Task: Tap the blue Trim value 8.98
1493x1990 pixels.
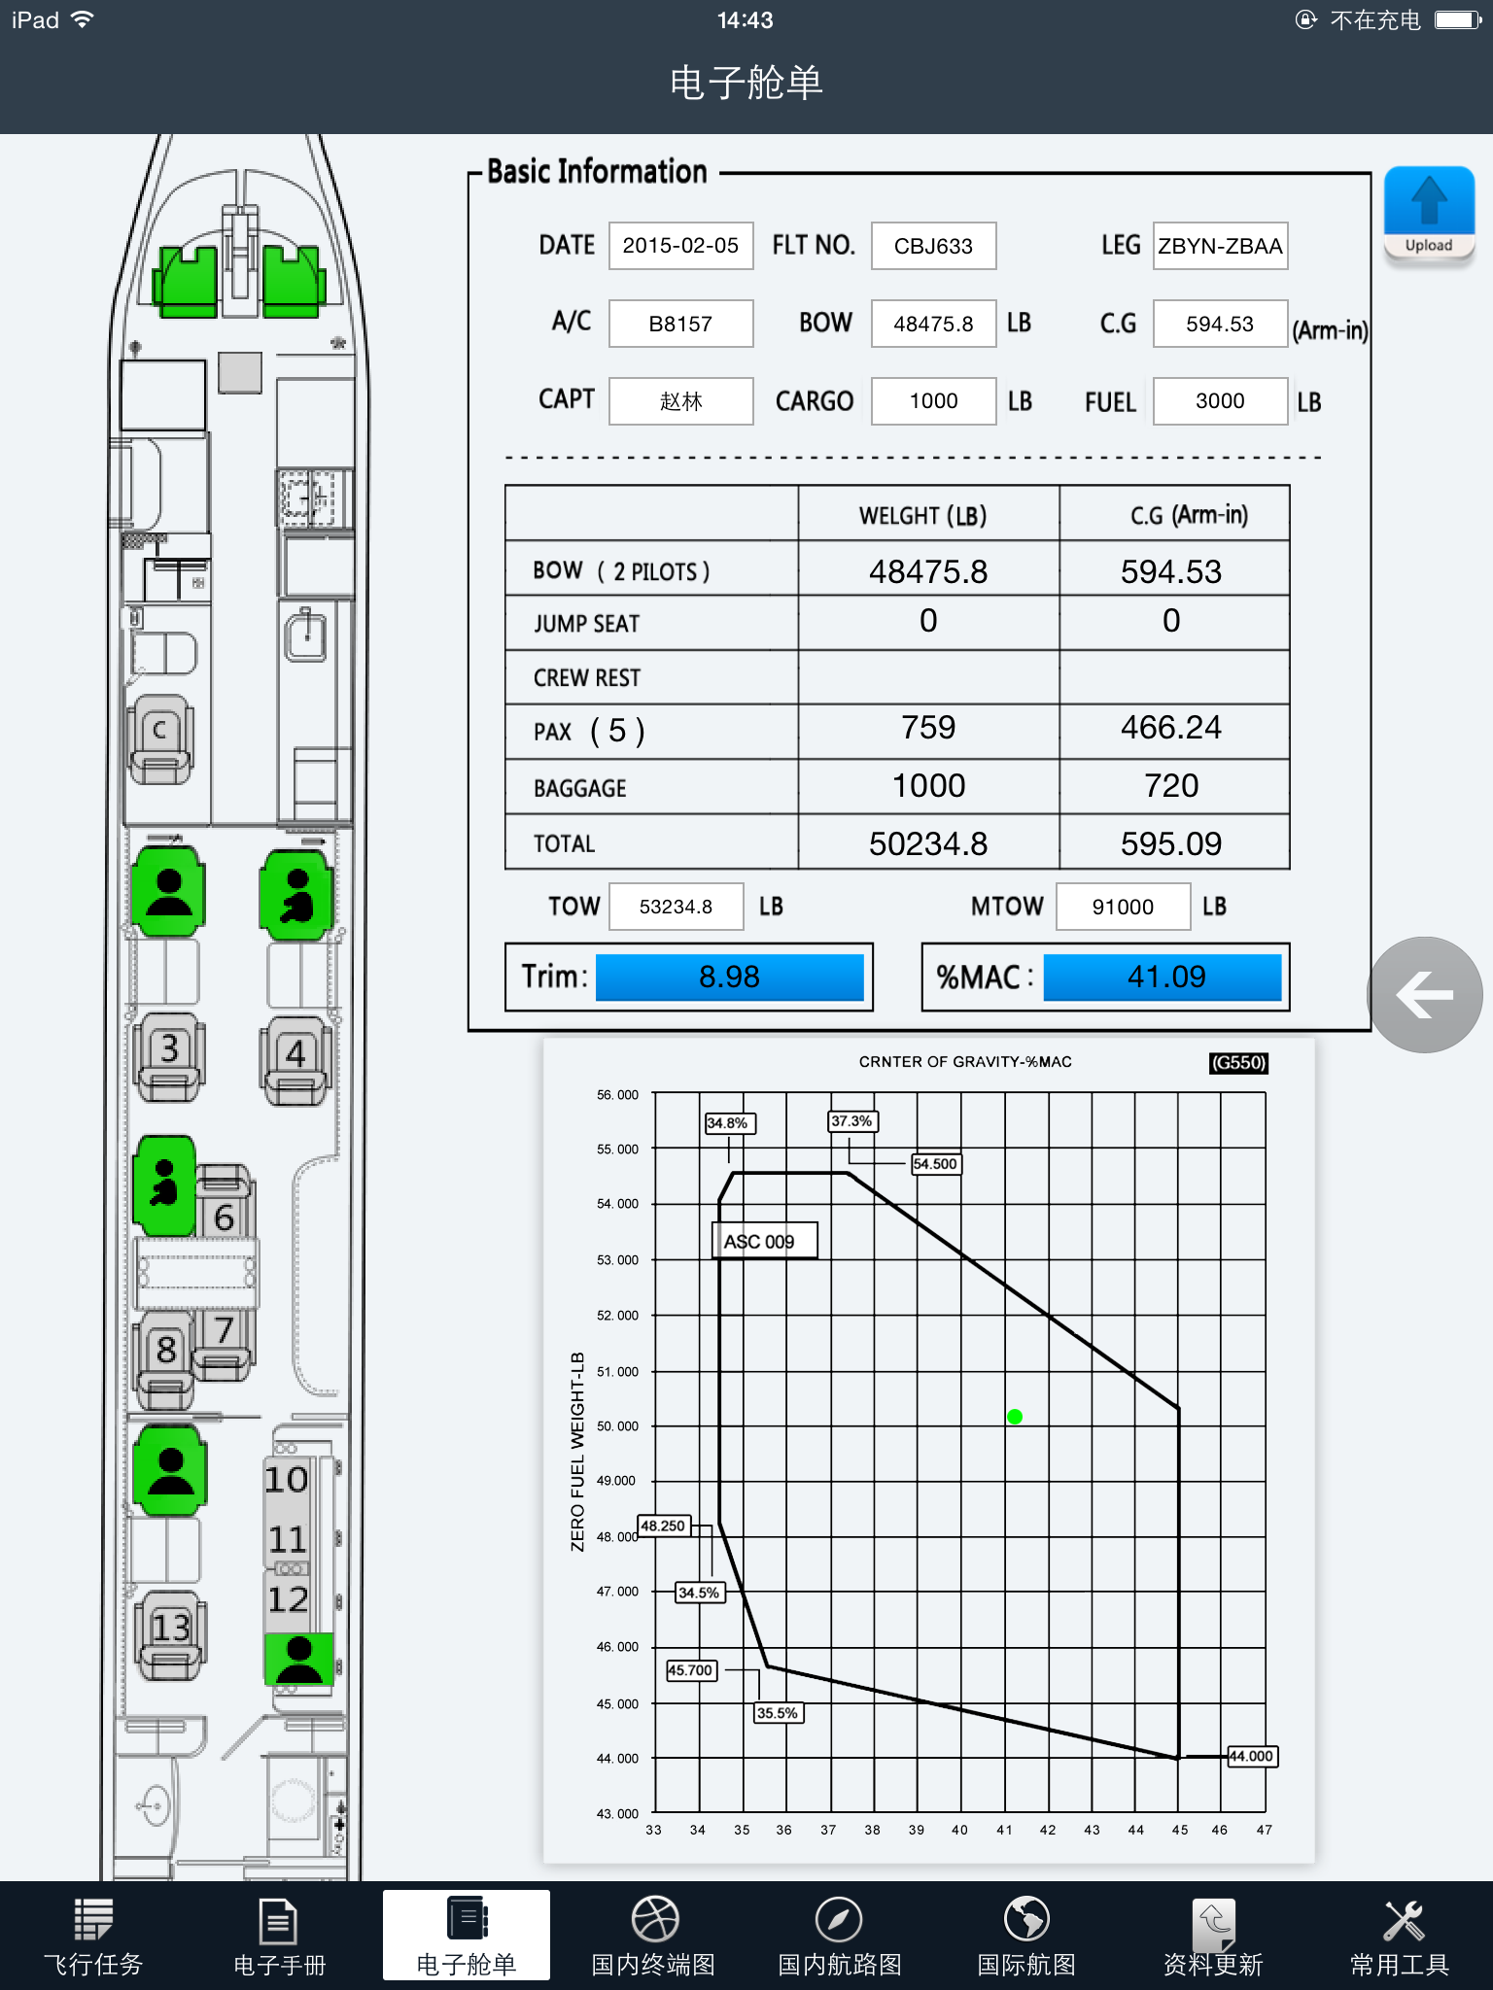Action: (729, 977)
